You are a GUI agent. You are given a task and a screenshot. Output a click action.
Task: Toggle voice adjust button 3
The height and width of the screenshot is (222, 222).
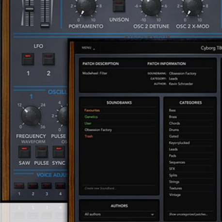pos(47,186)
